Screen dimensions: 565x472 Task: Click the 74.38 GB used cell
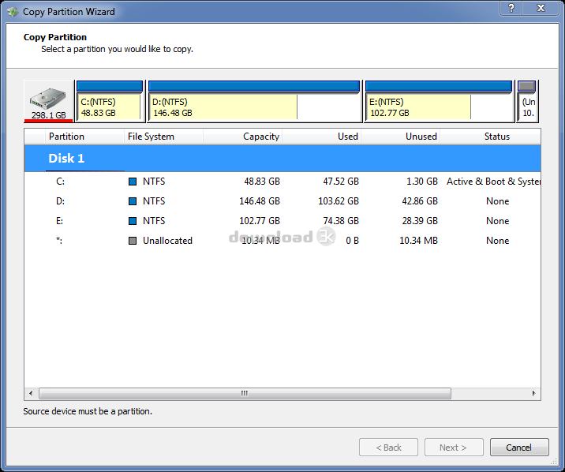(341, 221)
